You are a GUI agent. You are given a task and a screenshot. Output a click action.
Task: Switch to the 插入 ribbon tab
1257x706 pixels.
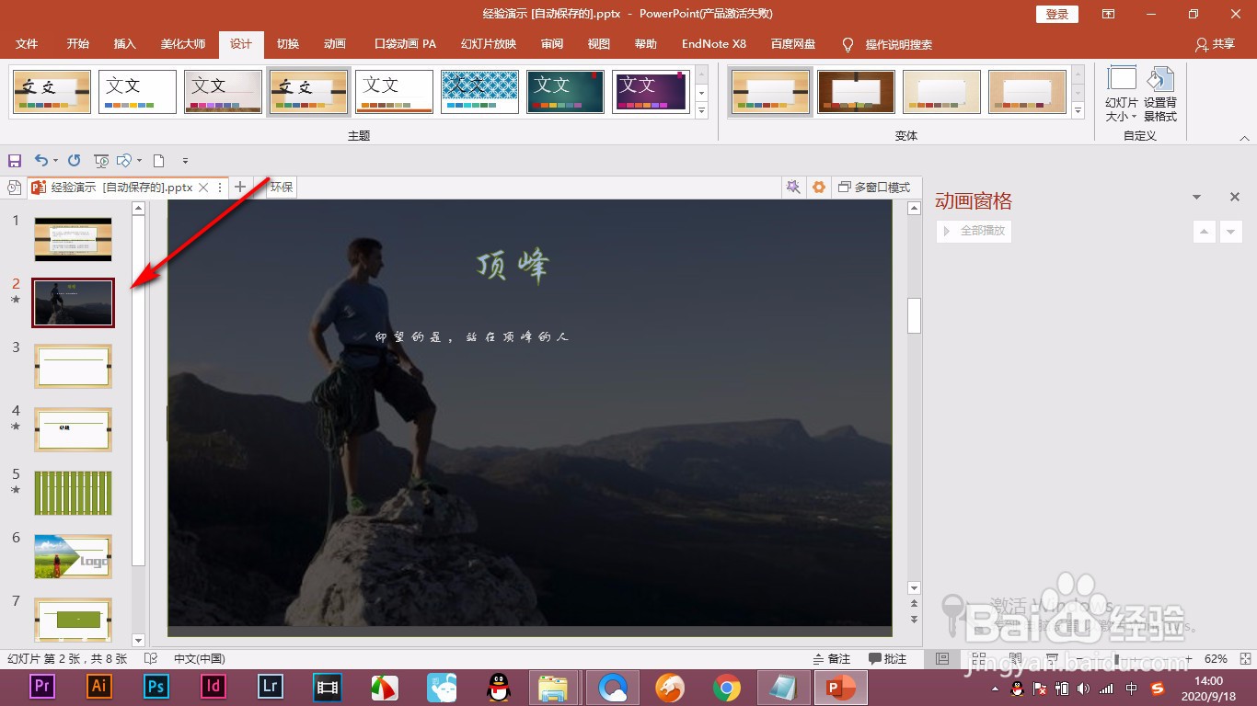[x=125, y=44]
